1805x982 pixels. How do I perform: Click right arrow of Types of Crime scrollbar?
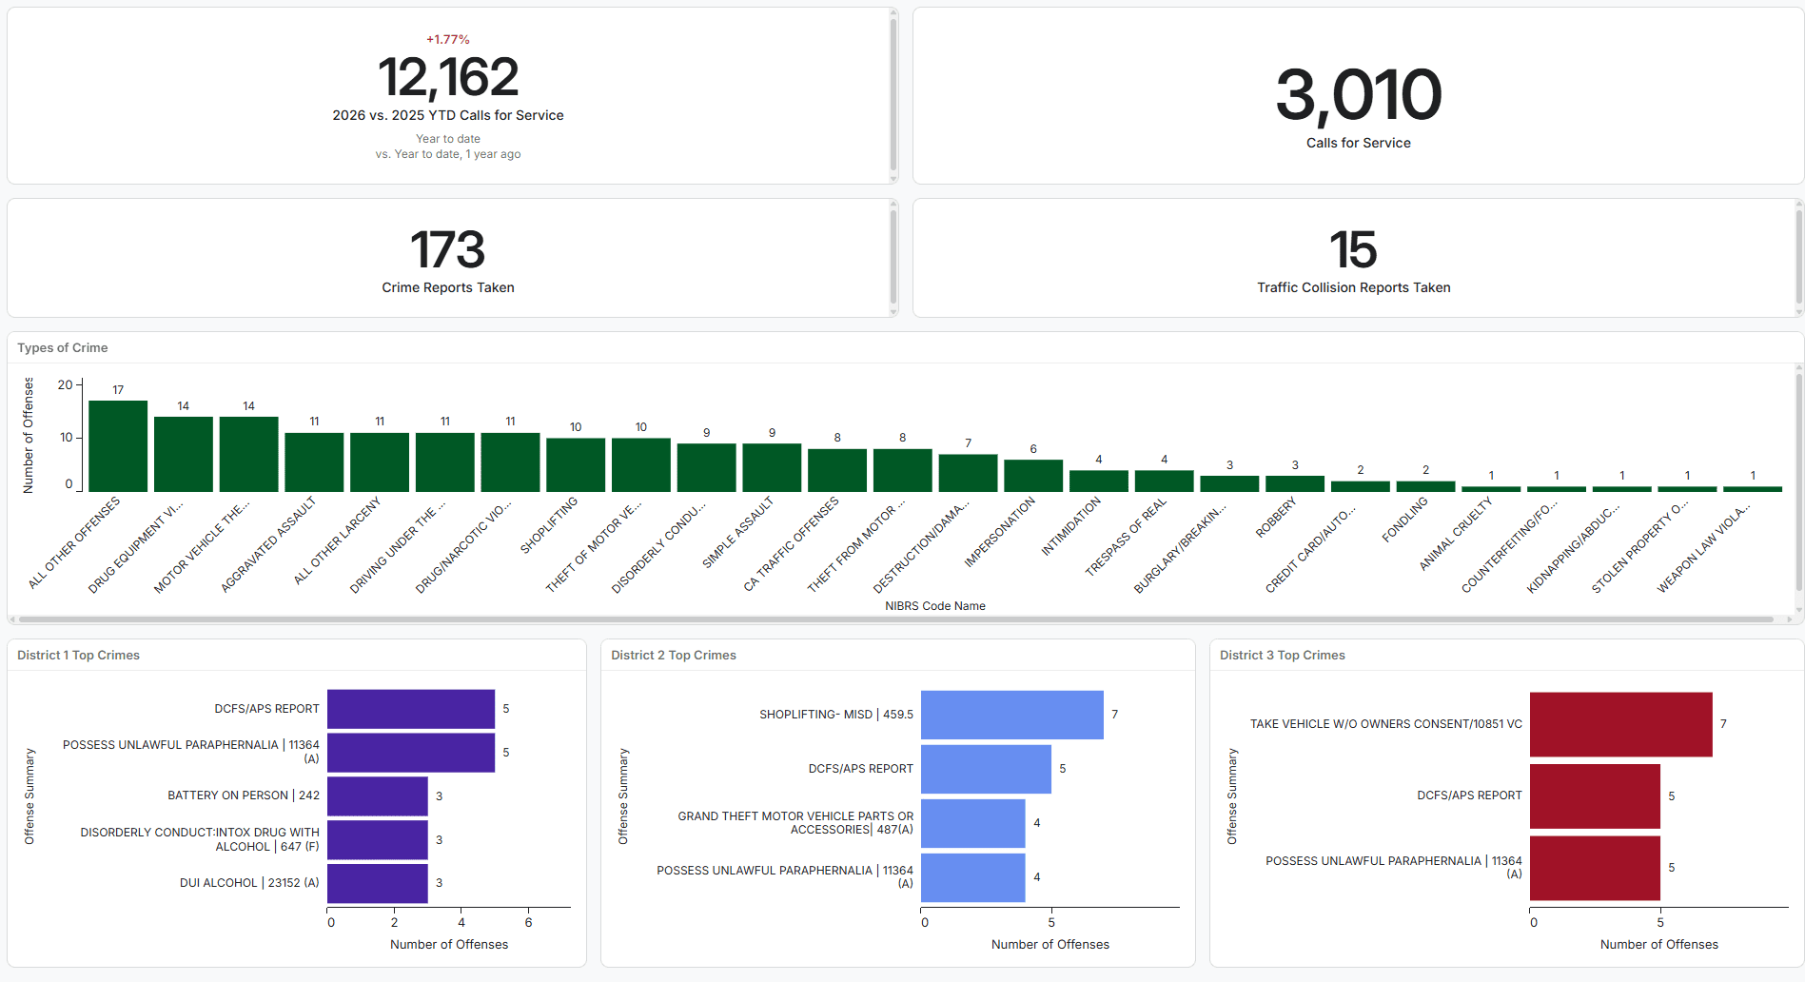1789,619
